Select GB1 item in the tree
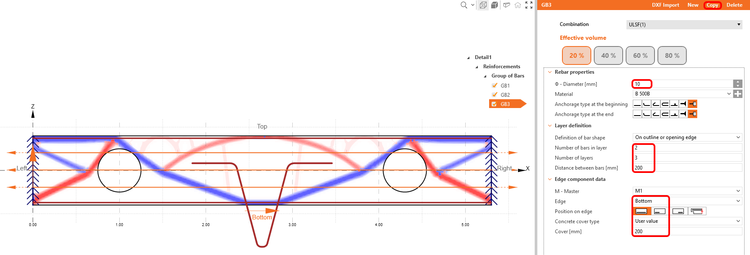 click(505, 85)
